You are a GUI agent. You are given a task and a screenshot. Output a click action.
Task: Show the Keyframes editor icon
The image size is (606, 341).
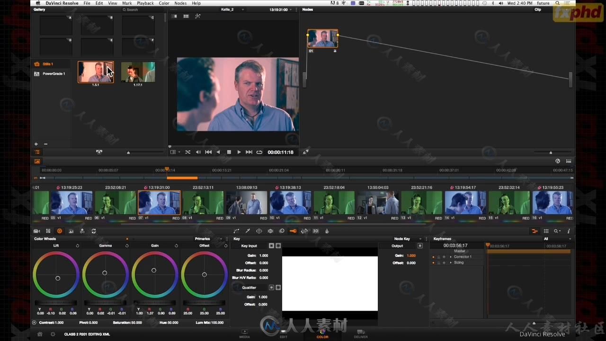tap(535, 231)
